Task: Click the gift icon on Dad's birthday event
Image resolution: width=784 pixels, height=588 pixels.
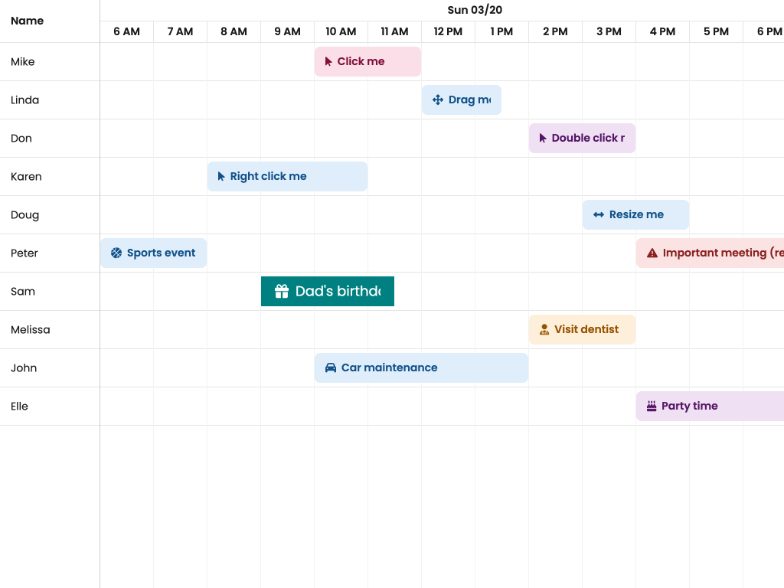Action: (282, 292)
